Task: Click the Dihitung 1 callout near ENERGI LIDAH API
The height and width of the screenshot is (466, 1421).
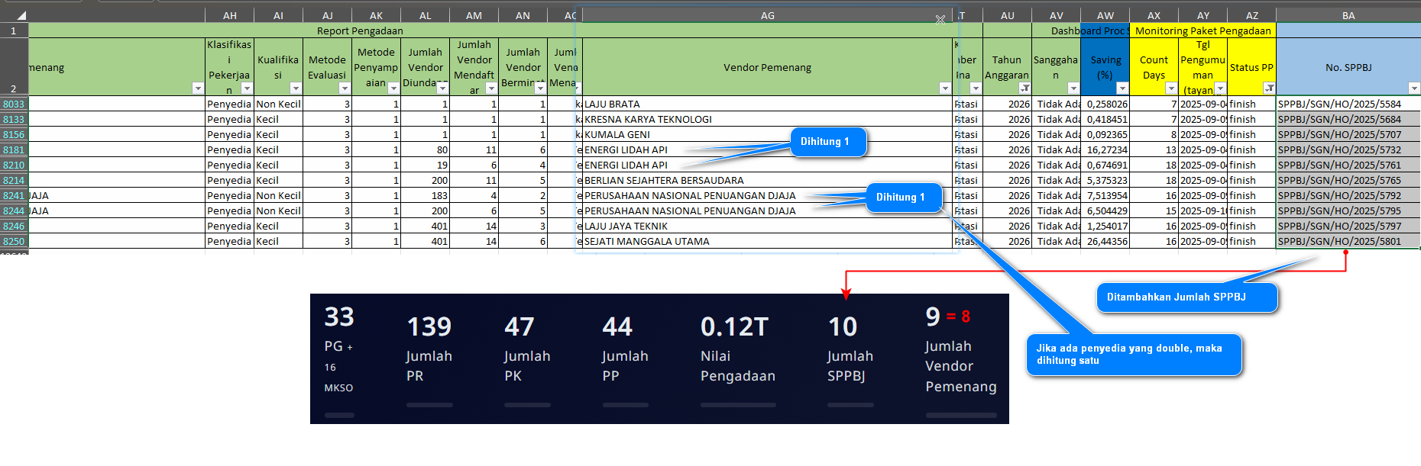Action: click(828, 142)
